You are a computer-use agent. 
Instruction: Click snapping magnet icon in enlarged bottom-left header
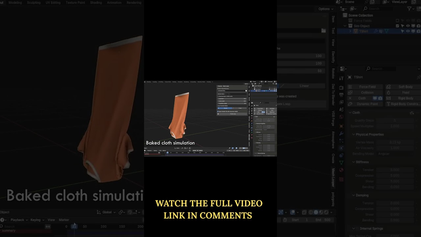(x=130, y=212)
